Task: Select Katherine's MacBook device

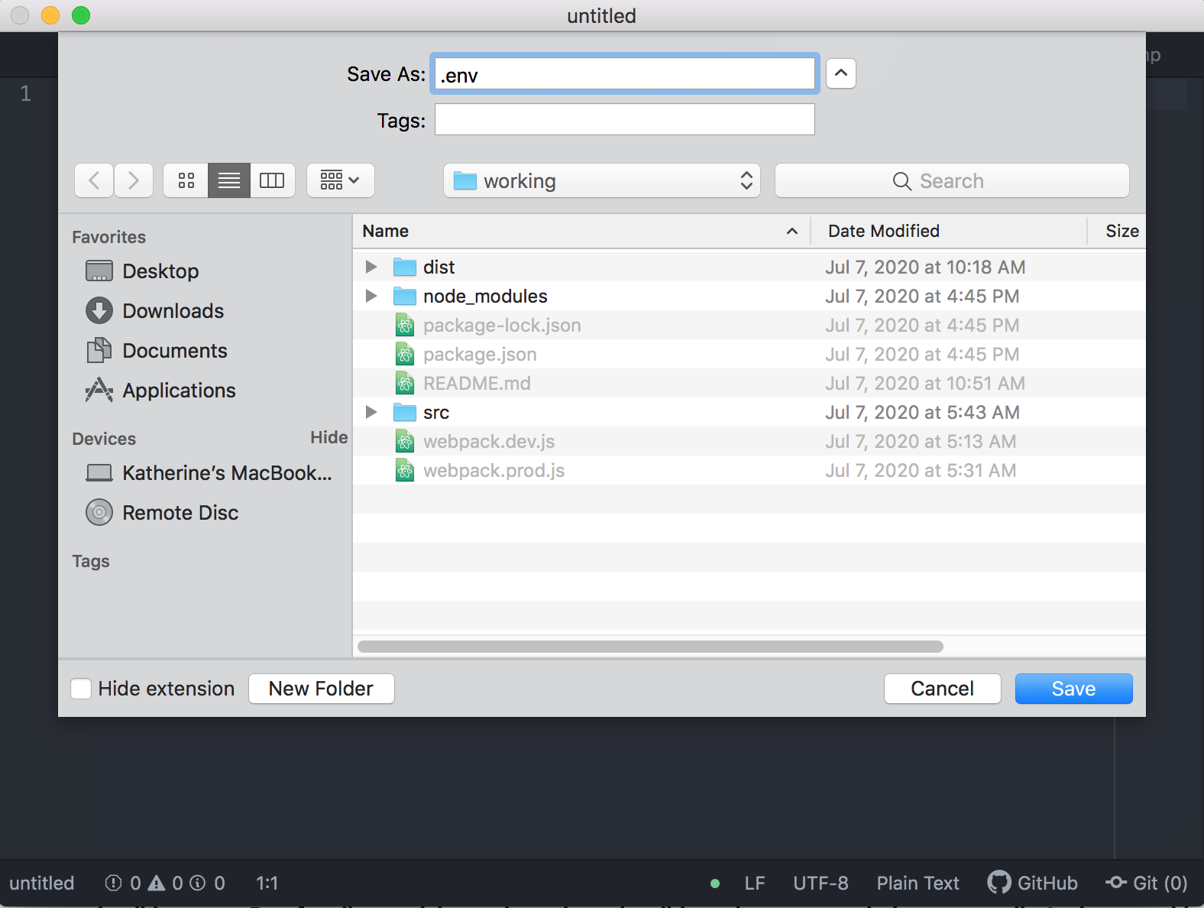Action: point(209,473)
